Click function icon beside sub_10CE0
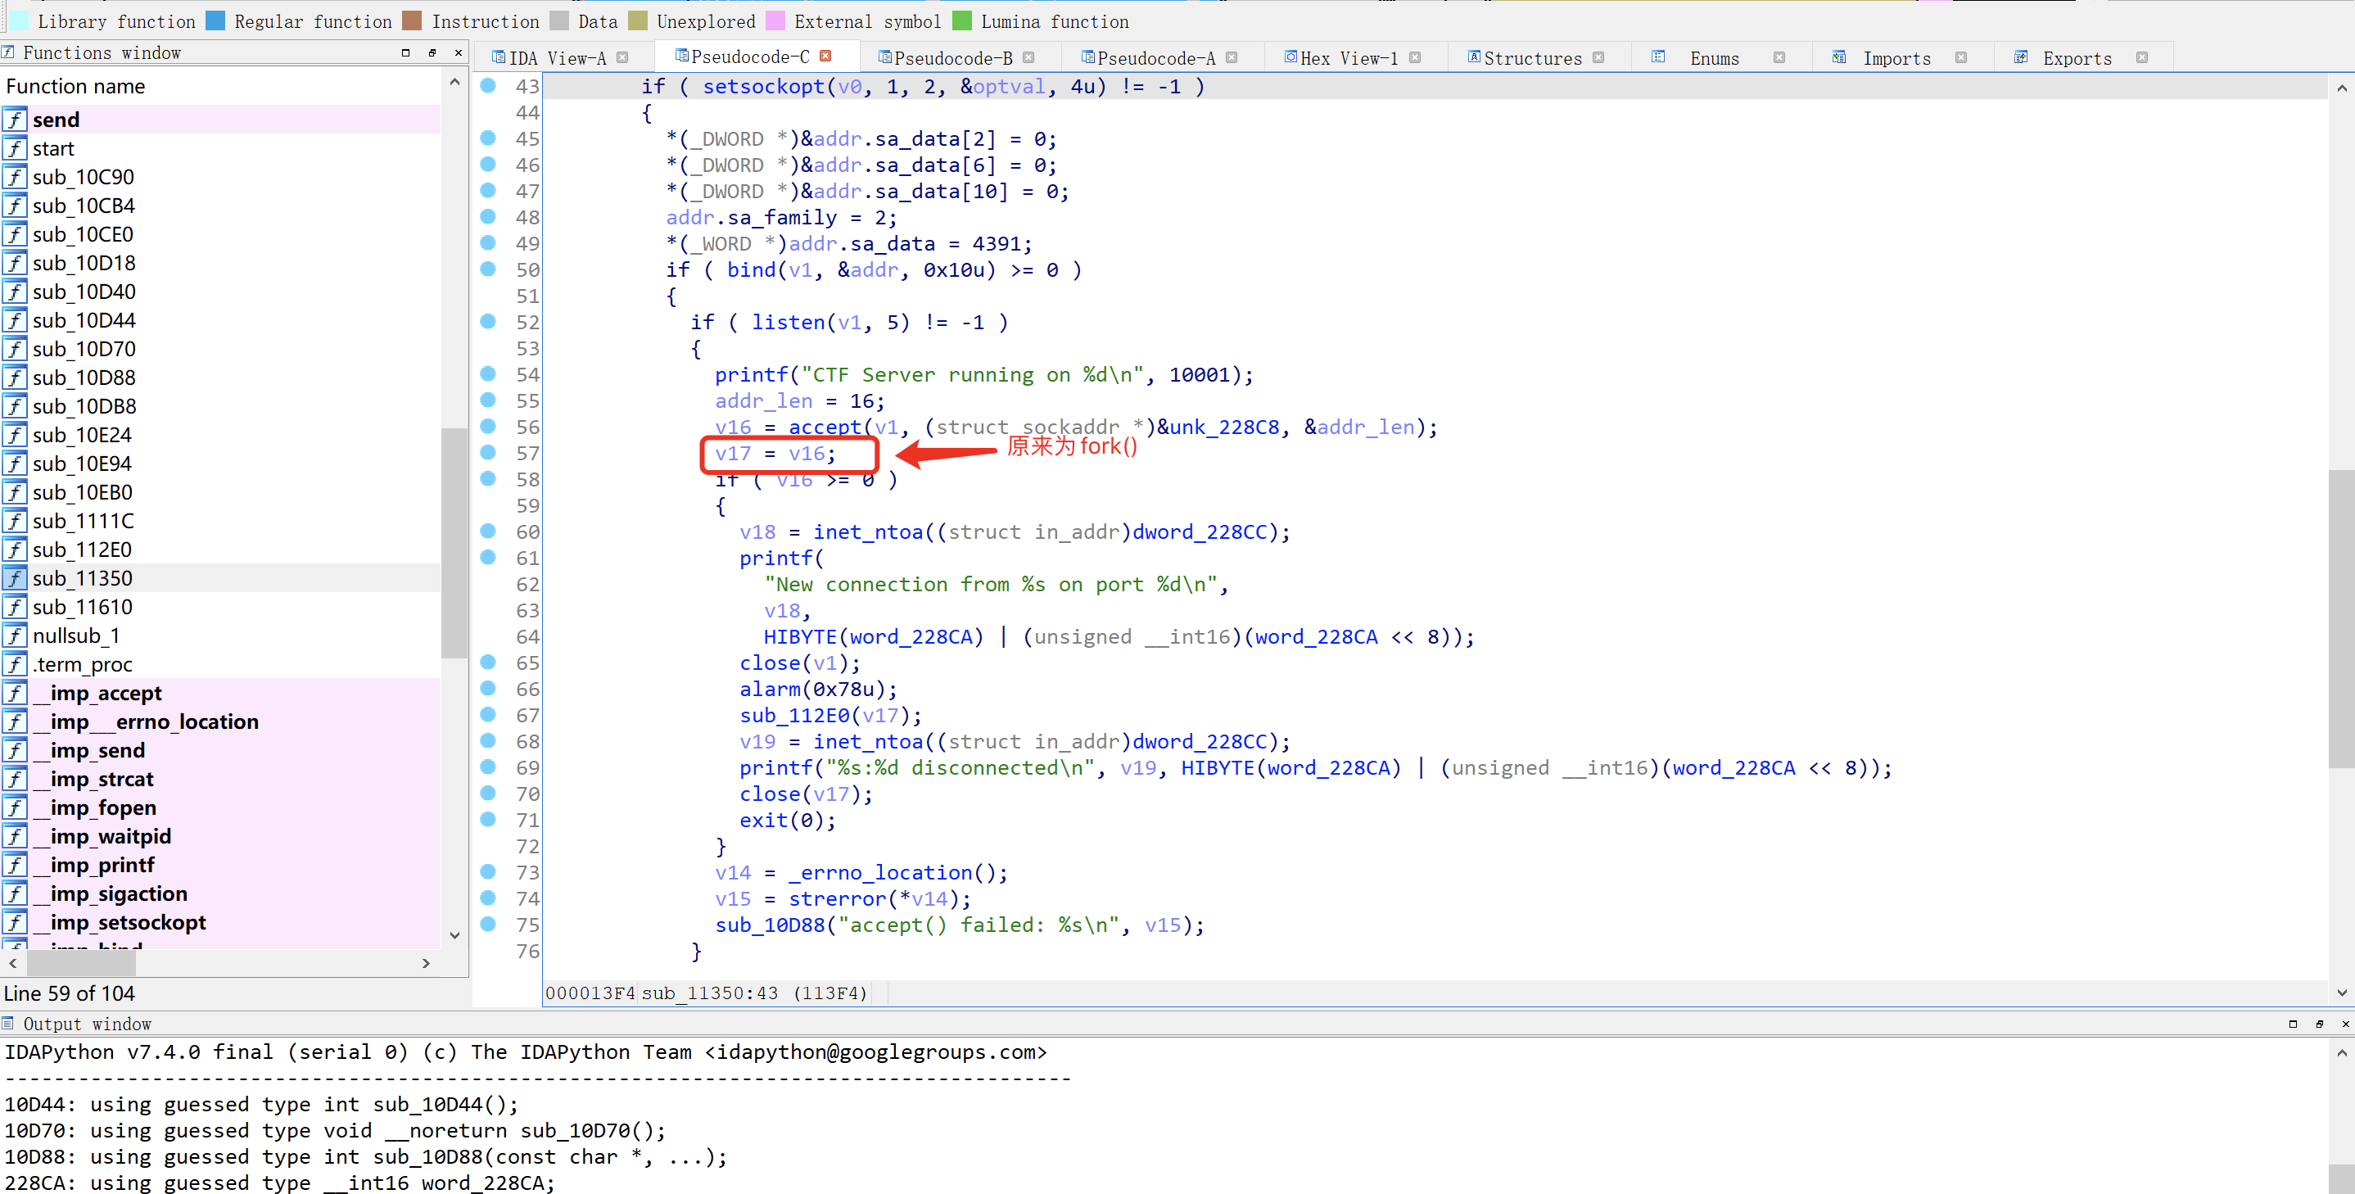The width and height of the screenshot is (2355, 1194). [15, 234]
